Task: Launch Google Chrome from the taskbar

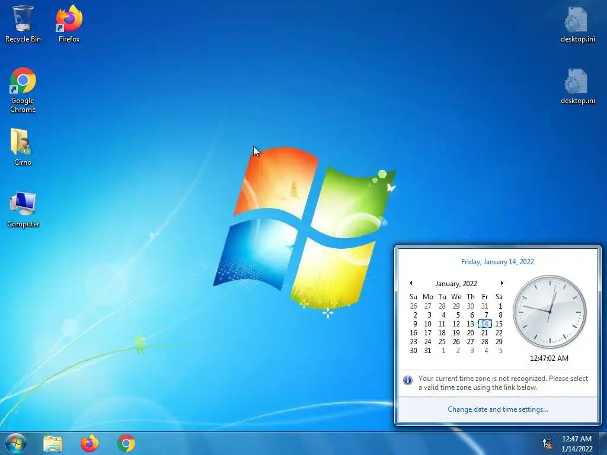Action: (x=126, y=443)
